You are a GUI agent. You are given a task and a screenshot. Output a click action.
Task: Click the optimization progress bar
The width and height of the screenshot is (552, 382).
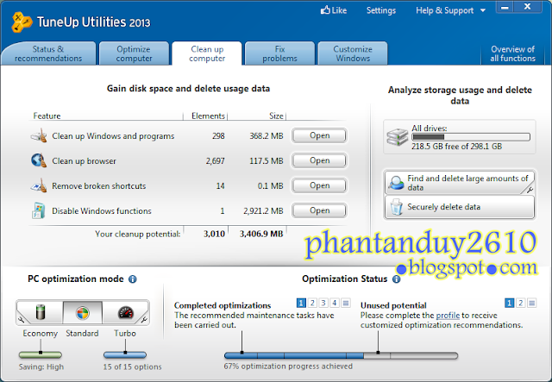point(341,355)
